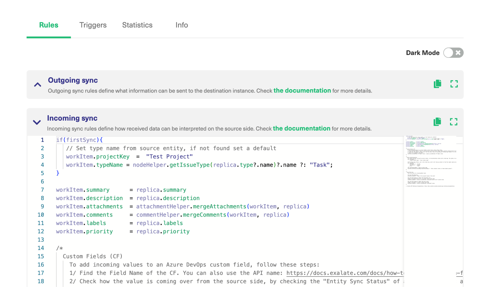Click the Outgoing sync heading

tap(73, 80)
